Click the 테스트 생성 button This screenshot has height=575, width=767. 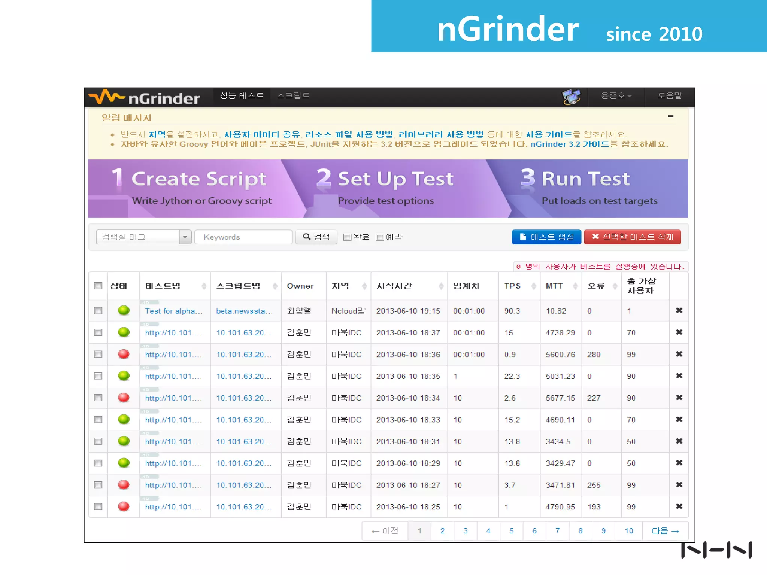(546, 237)
